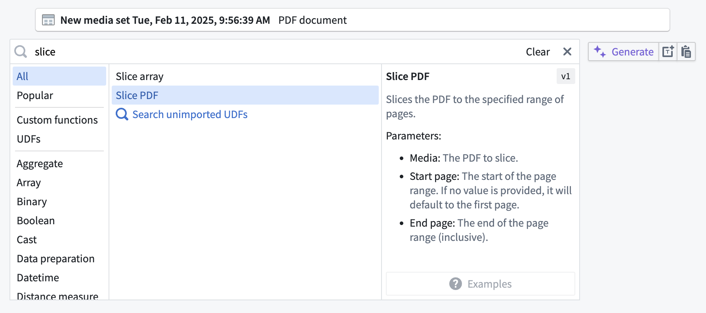The width and height of the screenshot is (706, 313).
Task: Filter by Custom functions category
Action: coord(57,120)
